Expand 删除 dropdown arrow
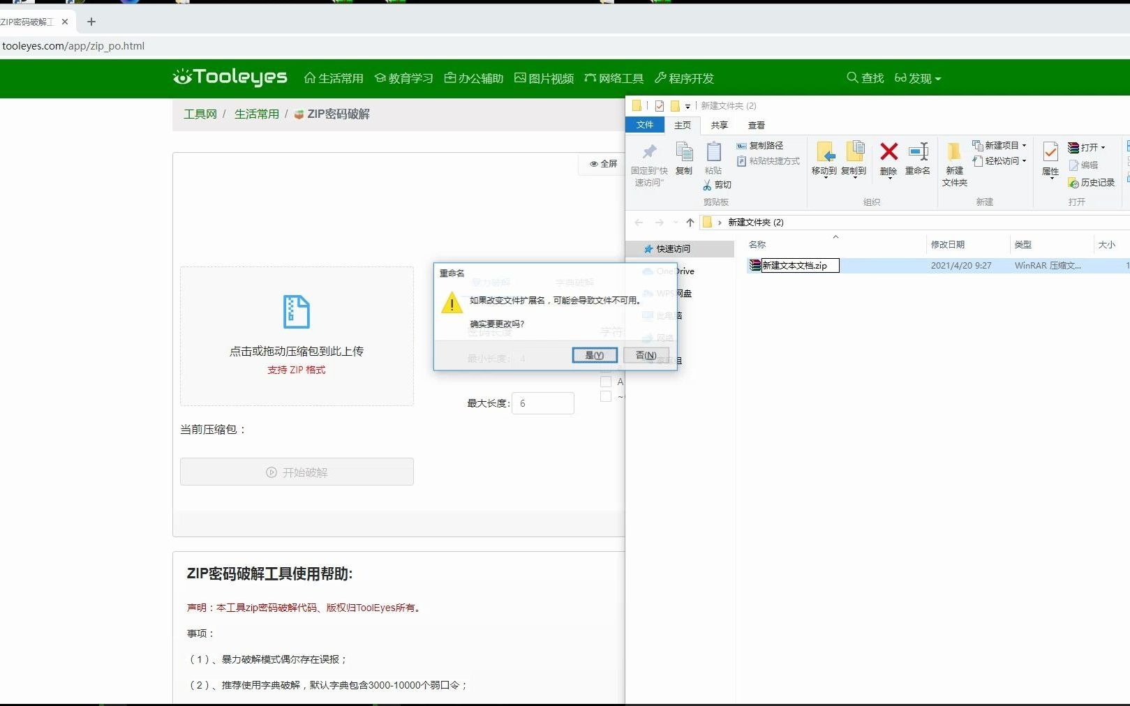This screenshot has width=1130, height=706. pyautogui.click(x=889, y=178)
